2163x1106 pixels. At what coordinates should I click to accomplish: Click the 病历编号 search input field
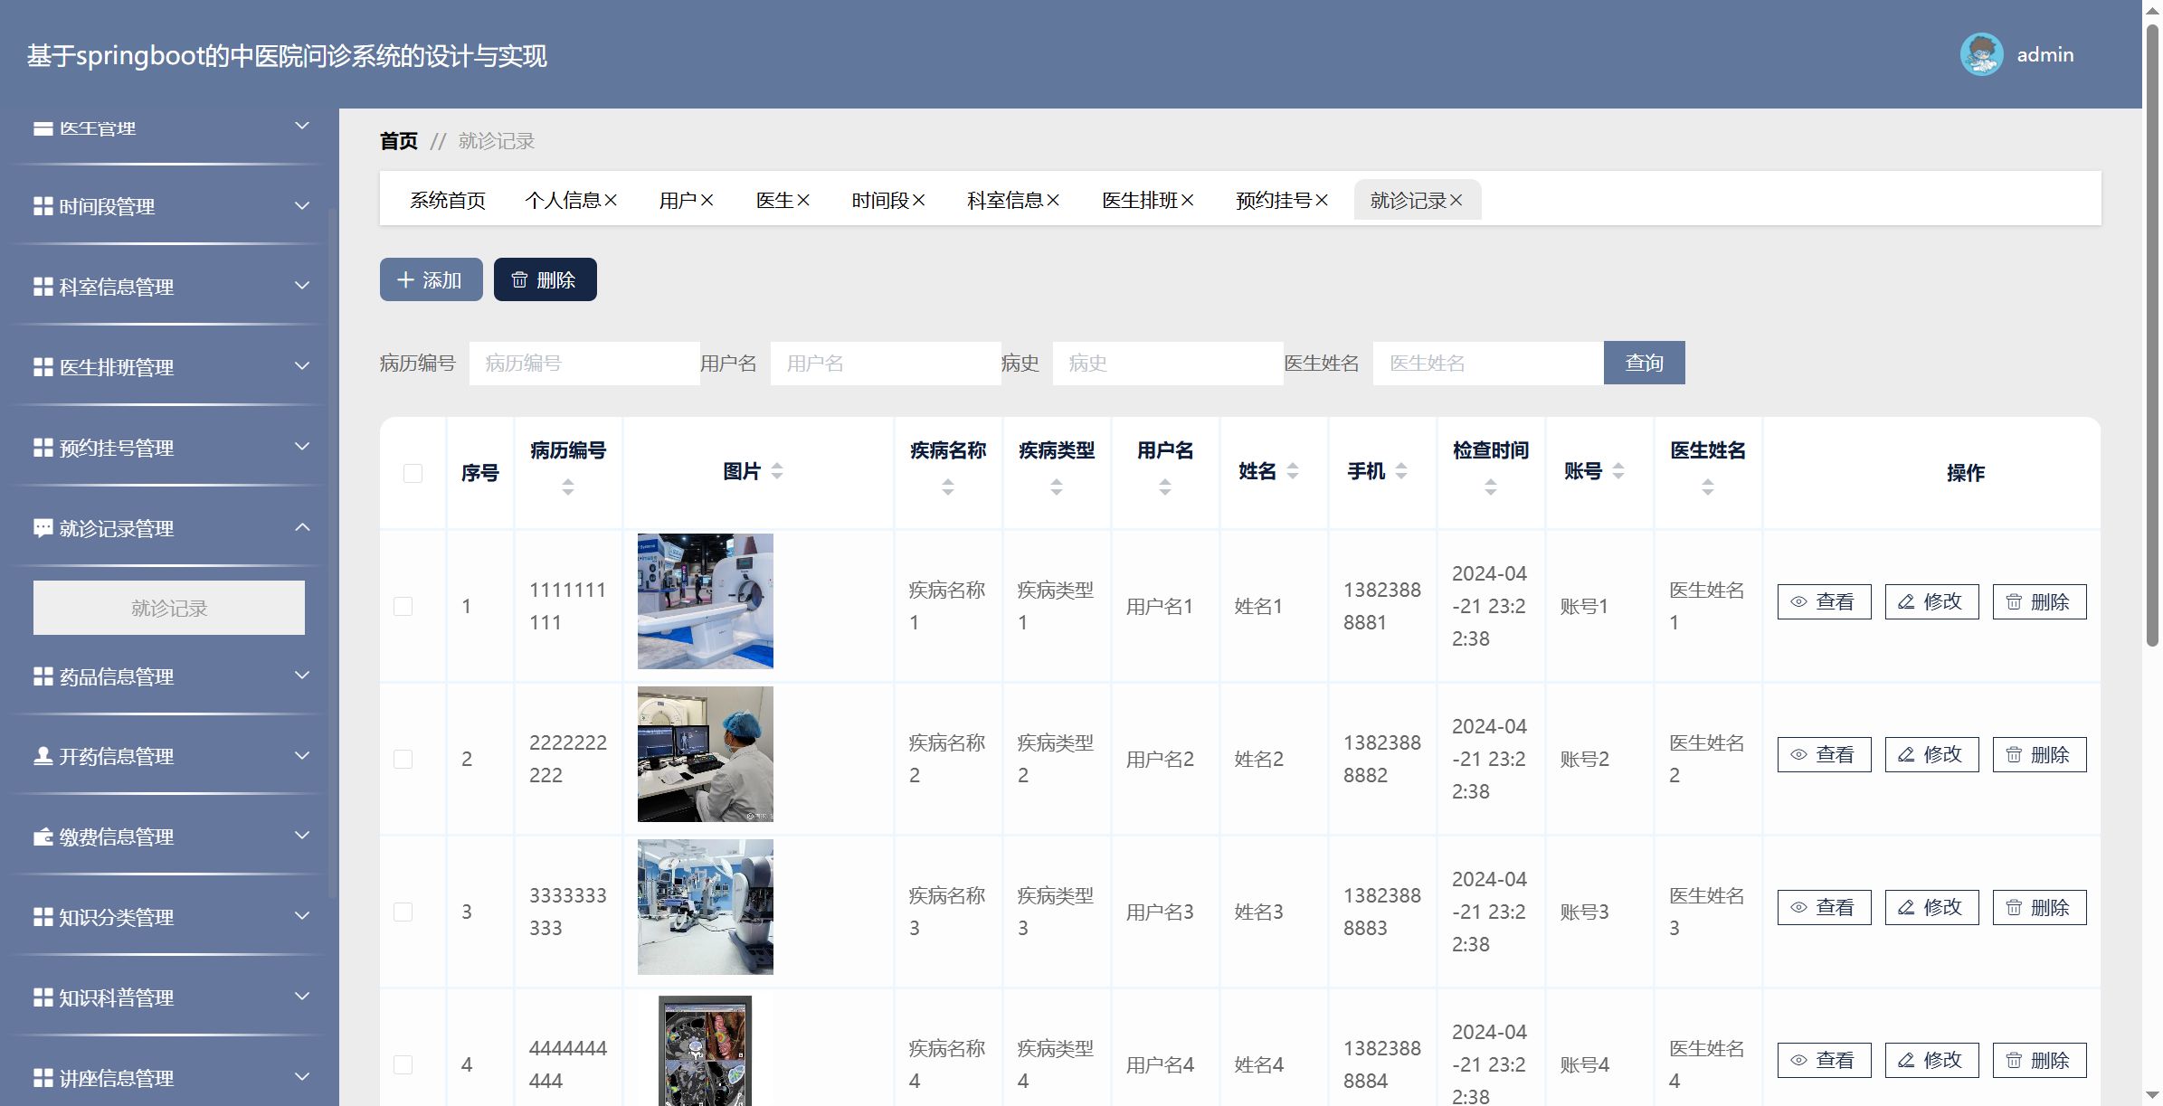(583, 364)
